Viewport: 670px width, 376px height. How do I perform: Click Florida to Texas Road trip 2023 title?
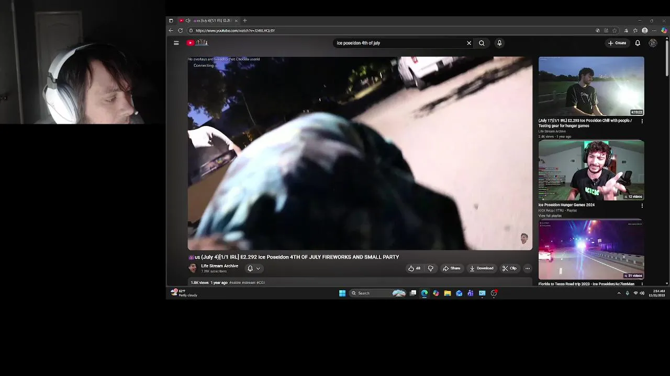pyautogui.click(x=586, y=284)
